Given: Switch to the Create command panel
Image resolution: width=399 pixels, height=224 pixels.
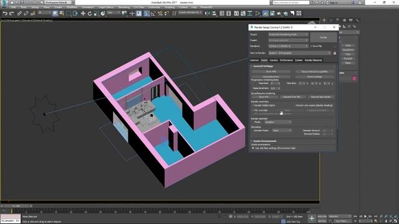Looking at the screenshot, I should [x=324, y=20].
